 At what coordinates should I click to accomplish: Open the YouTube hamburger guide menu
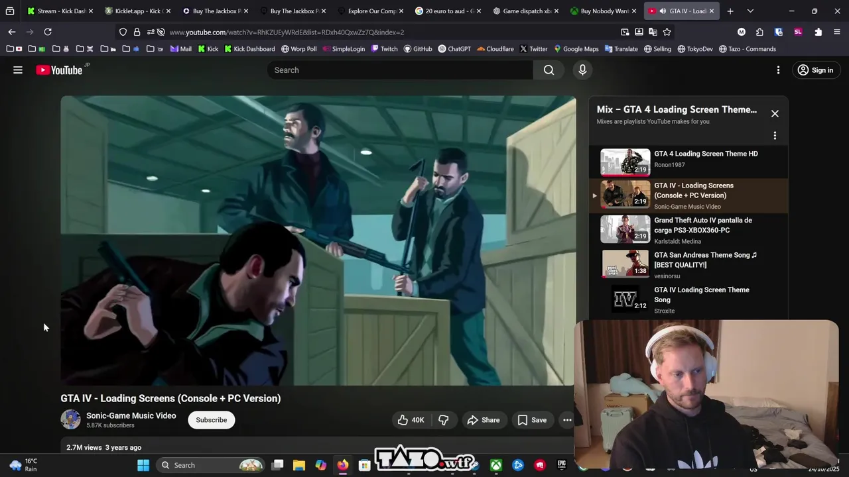tap(18, 70)
